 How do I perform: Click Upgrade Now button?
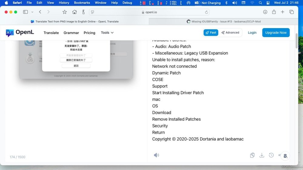[x=276, y=33]
